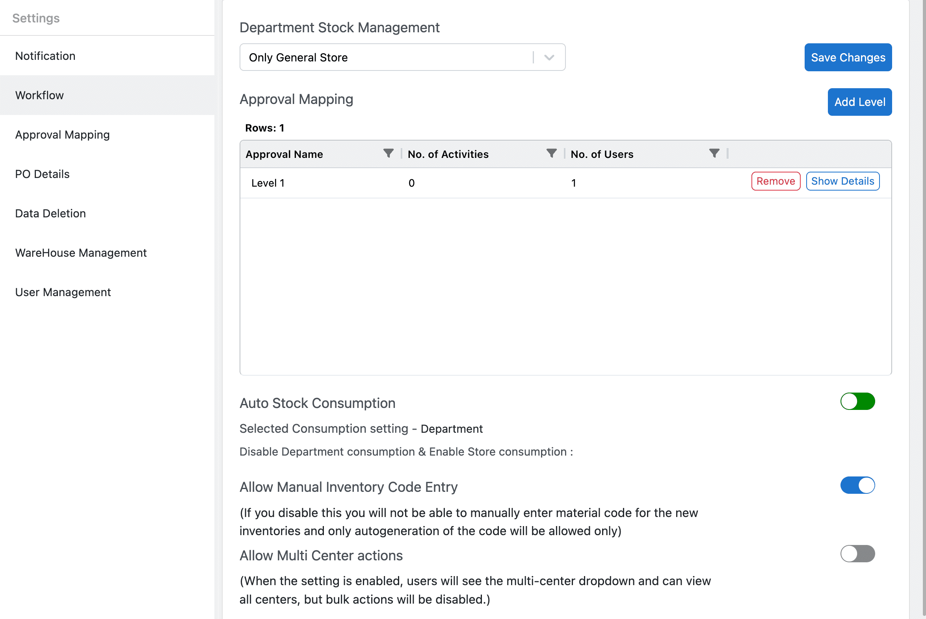The width and height of the screenshot is (926, 619).
Task: Click Selected Consumption setting - Department text
Action: (361, 429)
